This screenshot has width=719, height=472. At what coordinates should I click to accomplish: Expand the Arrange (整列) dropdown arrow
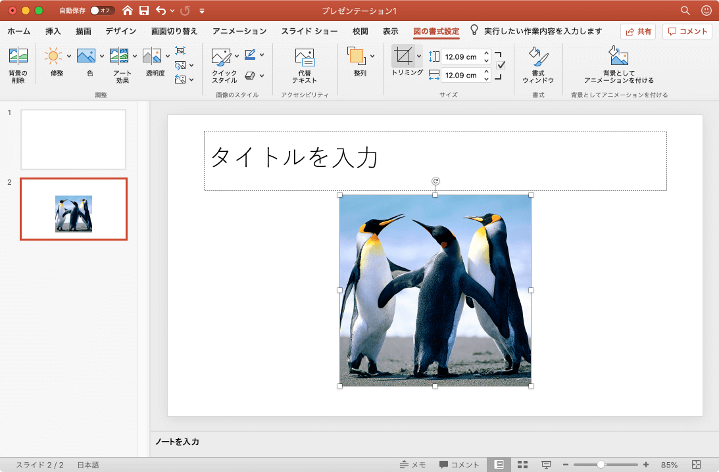coord(372,57)
